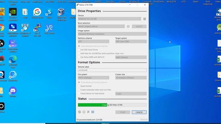Screen dimensions: 221x124
Task: Open the Target system UEFI dropdown
Action: pos(131,41)
